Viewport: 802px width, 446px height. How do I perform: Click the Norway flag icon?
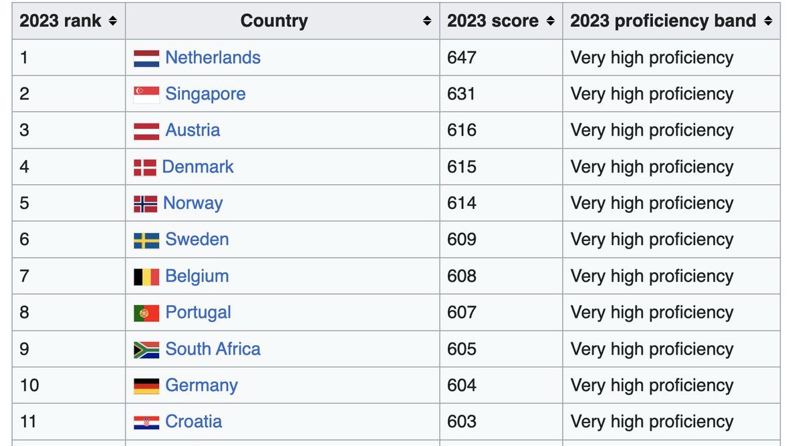click(x=146, y=204)
